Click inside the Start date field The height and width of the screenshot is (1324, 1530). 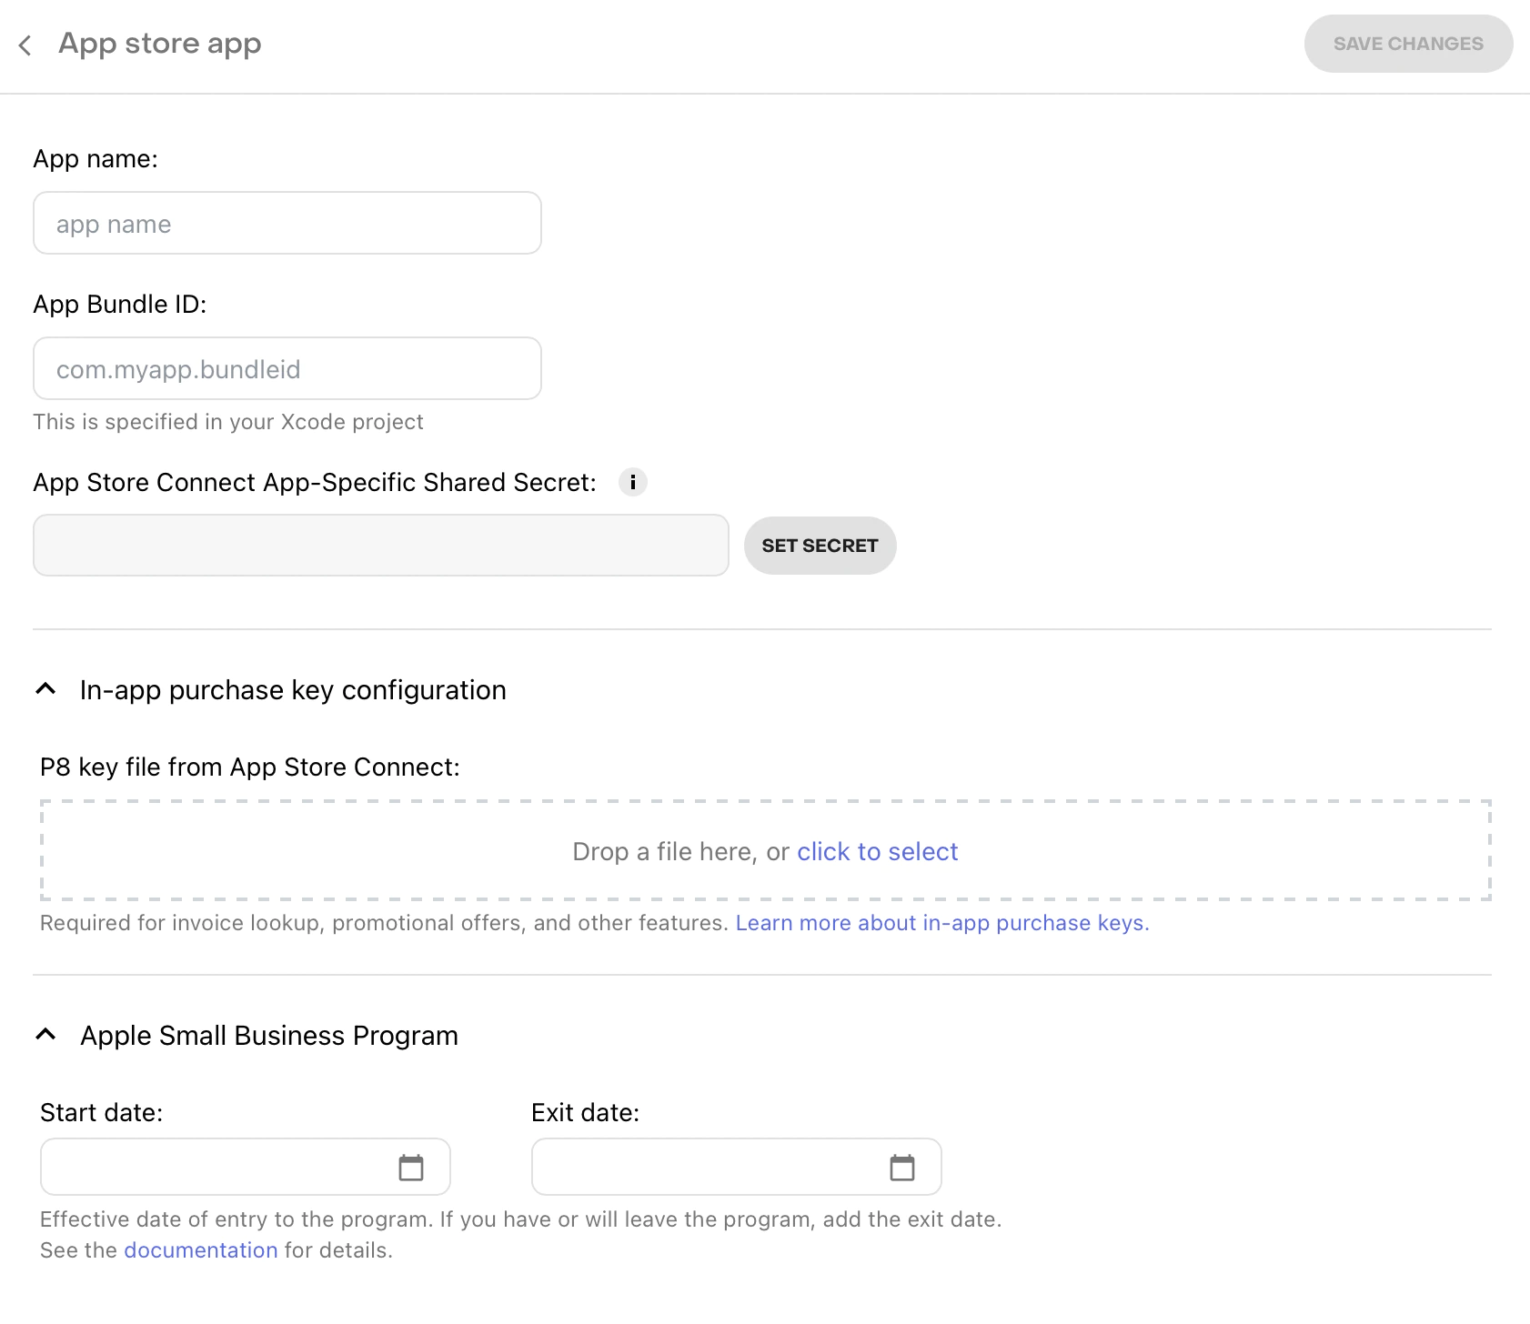click(214, 1167)
